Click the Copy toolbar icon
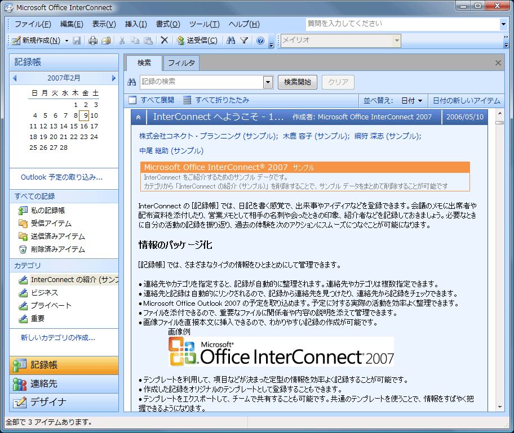The width and height of the screenshot is (514, 433). [x=135, y=41]
